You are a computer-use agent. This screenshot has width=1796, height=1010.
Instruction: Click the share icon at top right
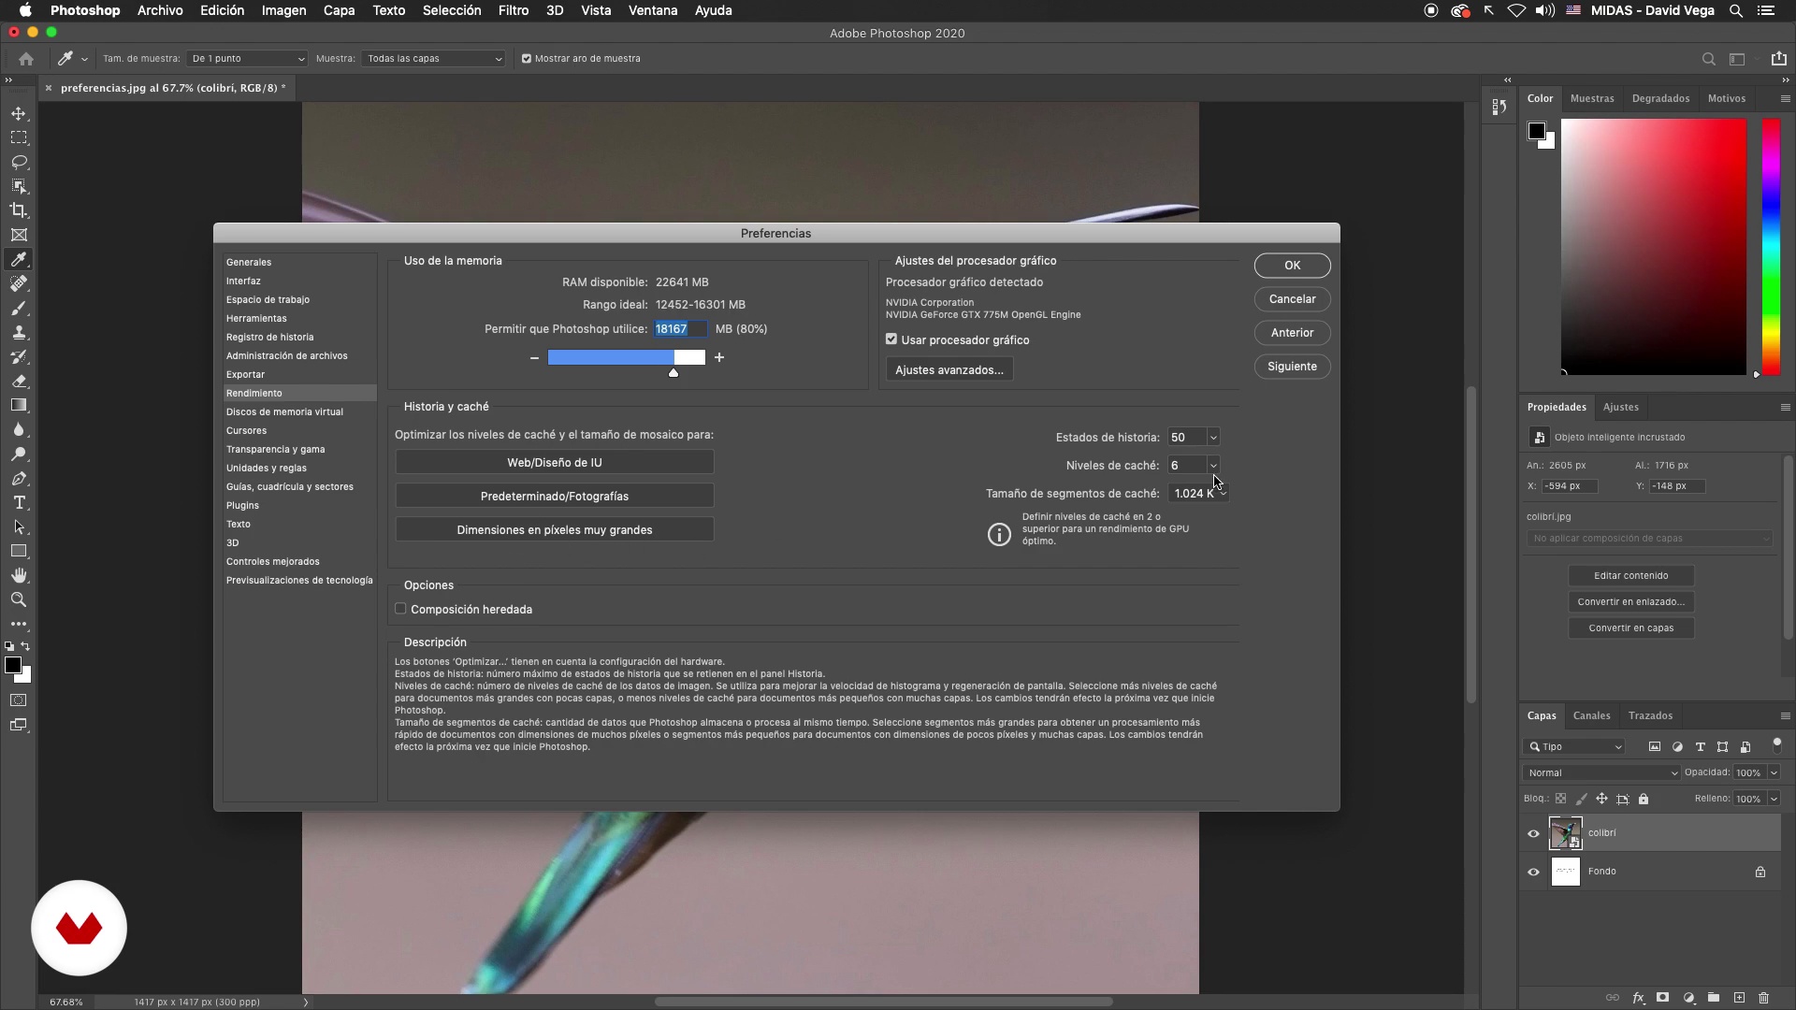click(1778, 58)
